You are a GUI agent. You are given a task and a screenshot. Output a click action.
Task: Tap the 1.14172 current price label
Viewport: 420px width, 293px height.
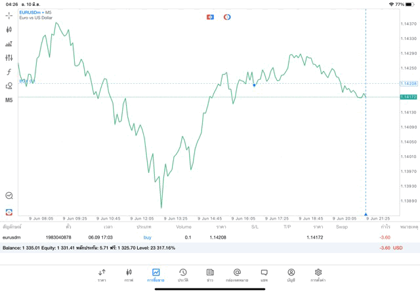coord(409,97)
